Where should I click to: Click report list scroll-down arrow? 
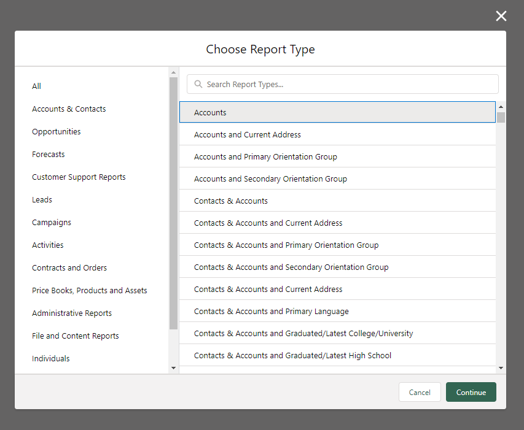pyautogui.click(x=501, y=367)
